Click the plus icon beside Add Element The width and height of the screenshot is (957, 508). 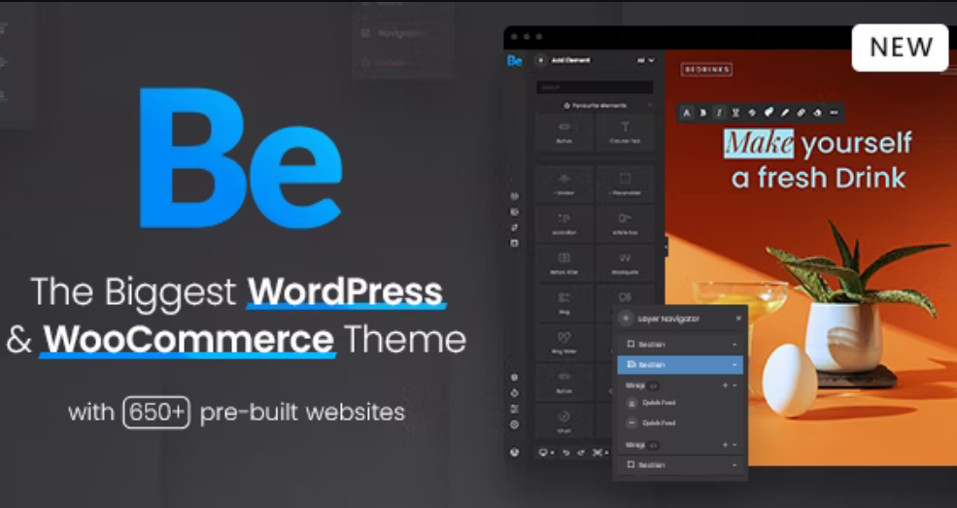point(540,60)
